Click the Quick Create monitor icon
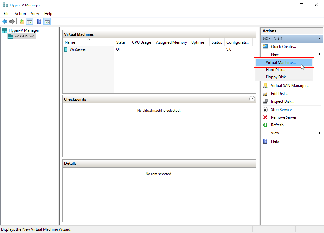Screen dimensions: 324x233 (x=265, y=47)
